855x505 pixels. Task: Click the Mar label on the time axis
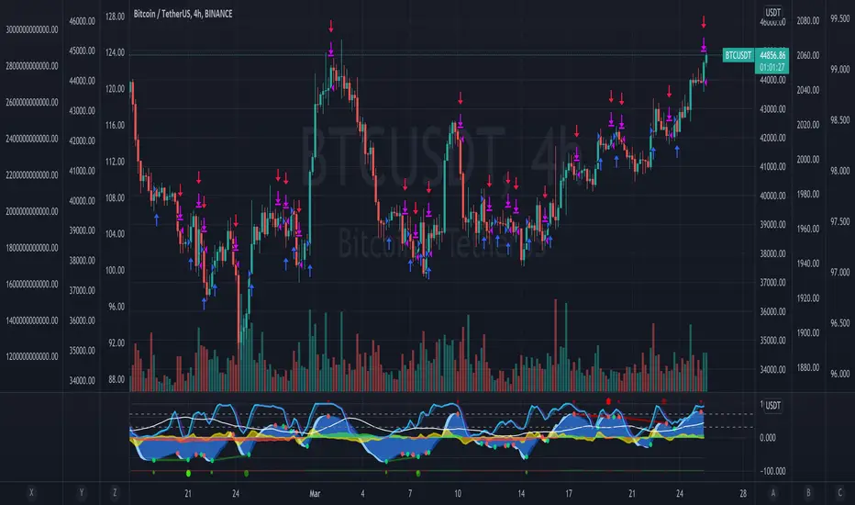tap(315, 494)
